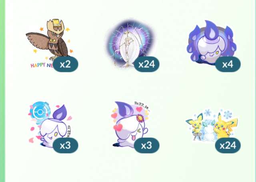Tap the x3 badge on Litwick flower sticker
This screenshot has width=256, height=182.
coord(147,146)
